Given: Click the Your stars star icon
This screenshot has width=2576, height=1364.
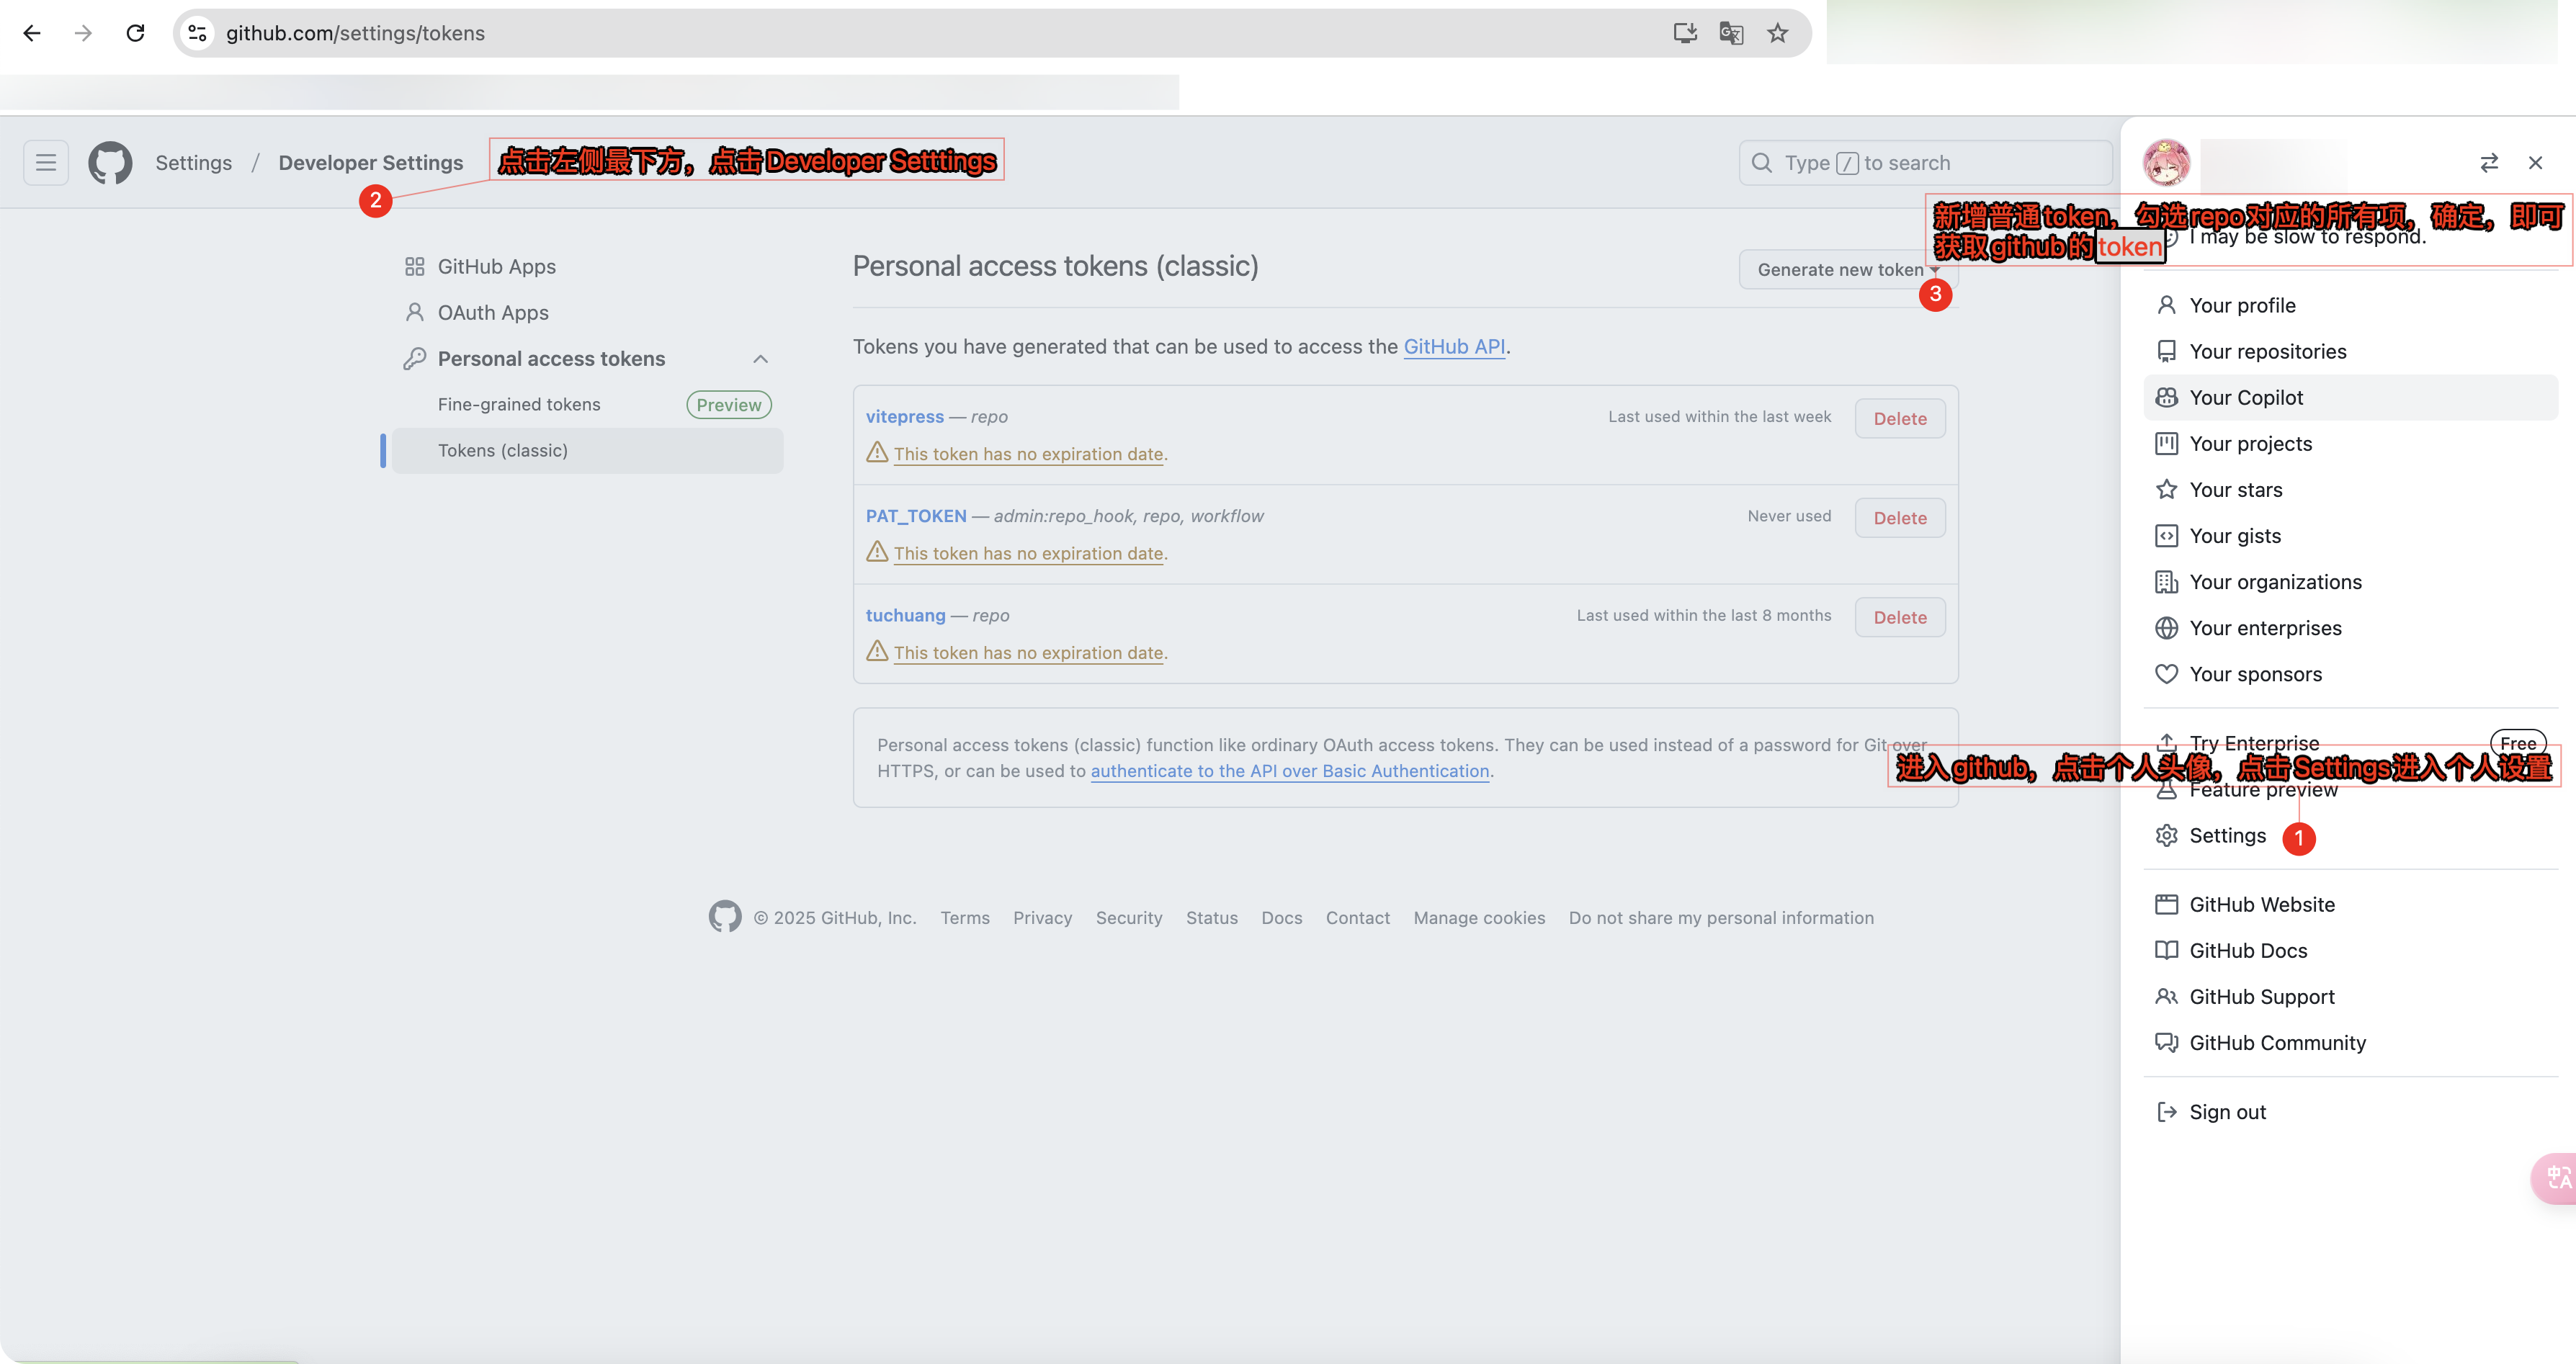Looking at the screenshot, I should pyautogui.click(x=2166, y=489).
